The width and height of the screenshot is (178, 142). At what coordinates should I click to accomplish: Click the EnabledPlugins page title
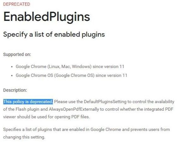[47, 17]
